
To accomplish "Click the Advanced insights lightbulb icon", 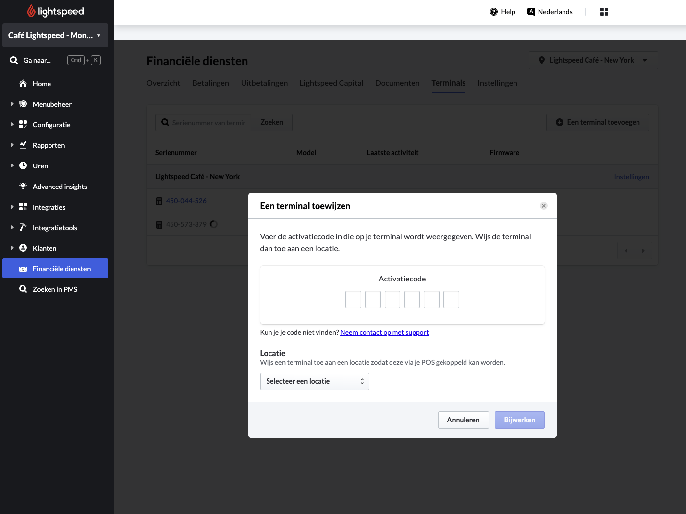I will (23, 187).
